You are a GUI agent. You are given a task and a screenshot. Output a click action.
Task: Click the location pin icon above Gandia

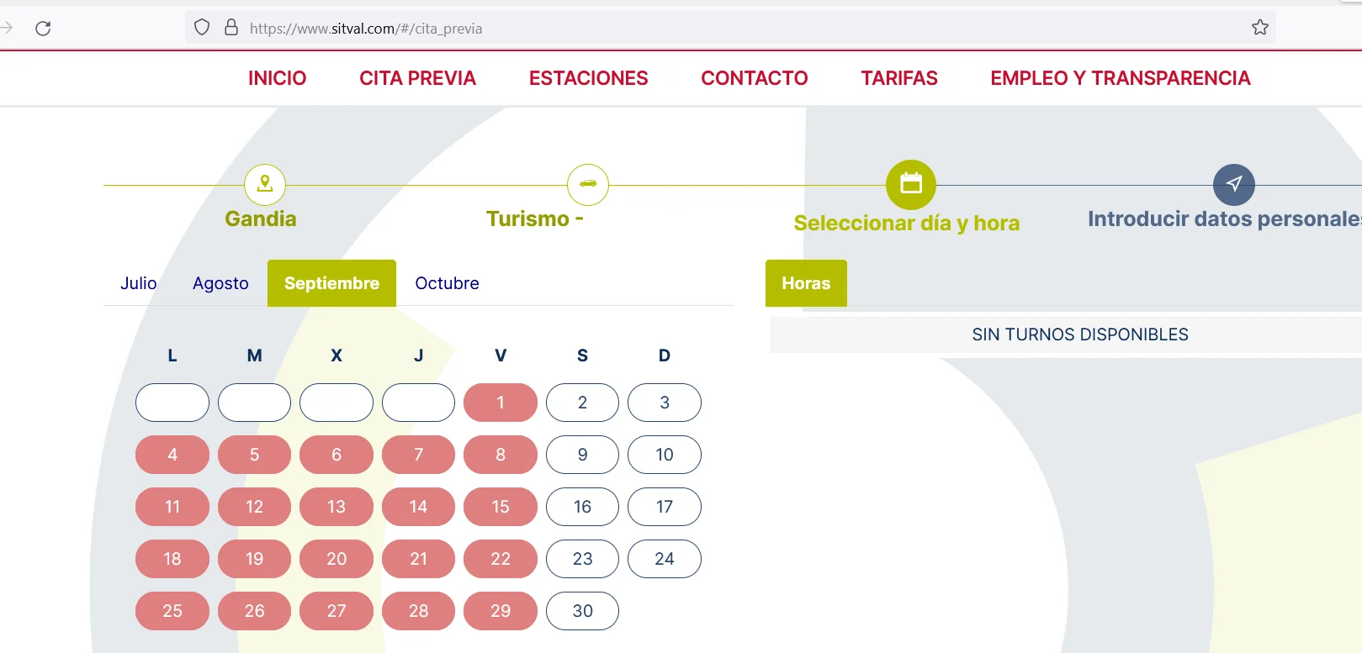click(x=265, y=184)
